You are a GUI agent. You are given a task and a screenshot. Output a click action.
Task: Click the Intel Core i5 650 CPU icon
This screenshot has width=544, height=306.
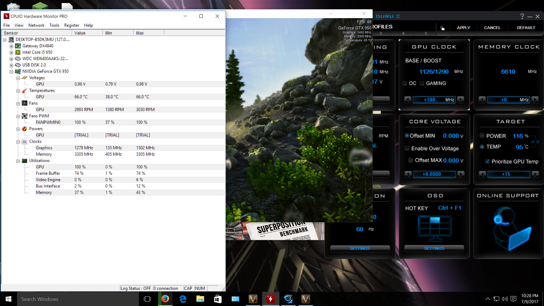coord(18,52)
